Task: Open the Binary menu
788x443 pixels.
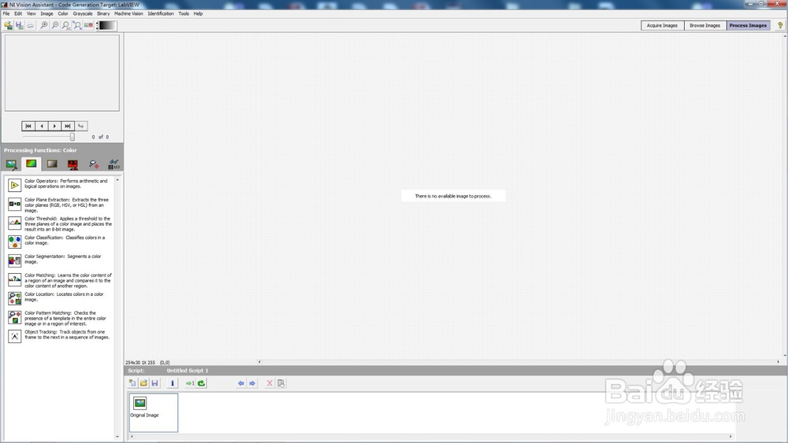Action: (103, 13)
